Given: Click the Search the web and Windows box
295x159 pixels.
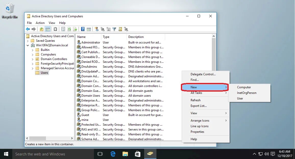Looking at the screenshot, I should pyautogui.click(x=53, y=154).
